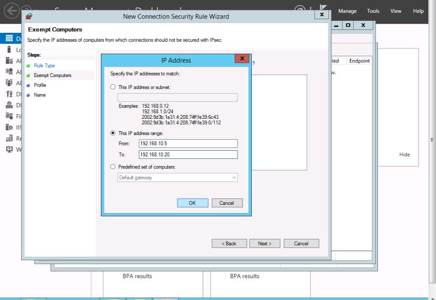This screenshot has width=436, height=300.
Task: Click the Next button in the wizard
Action: [x=265, y=243]
